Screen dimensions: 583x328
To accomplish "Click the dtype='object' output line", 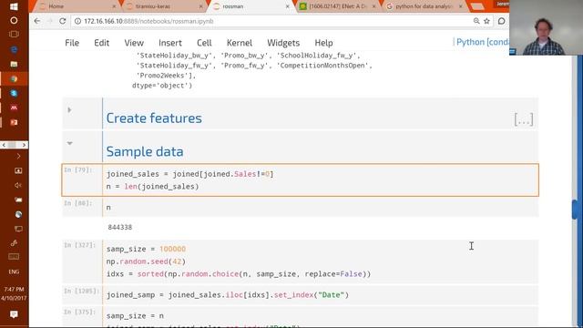I will [x=162, y=86].
